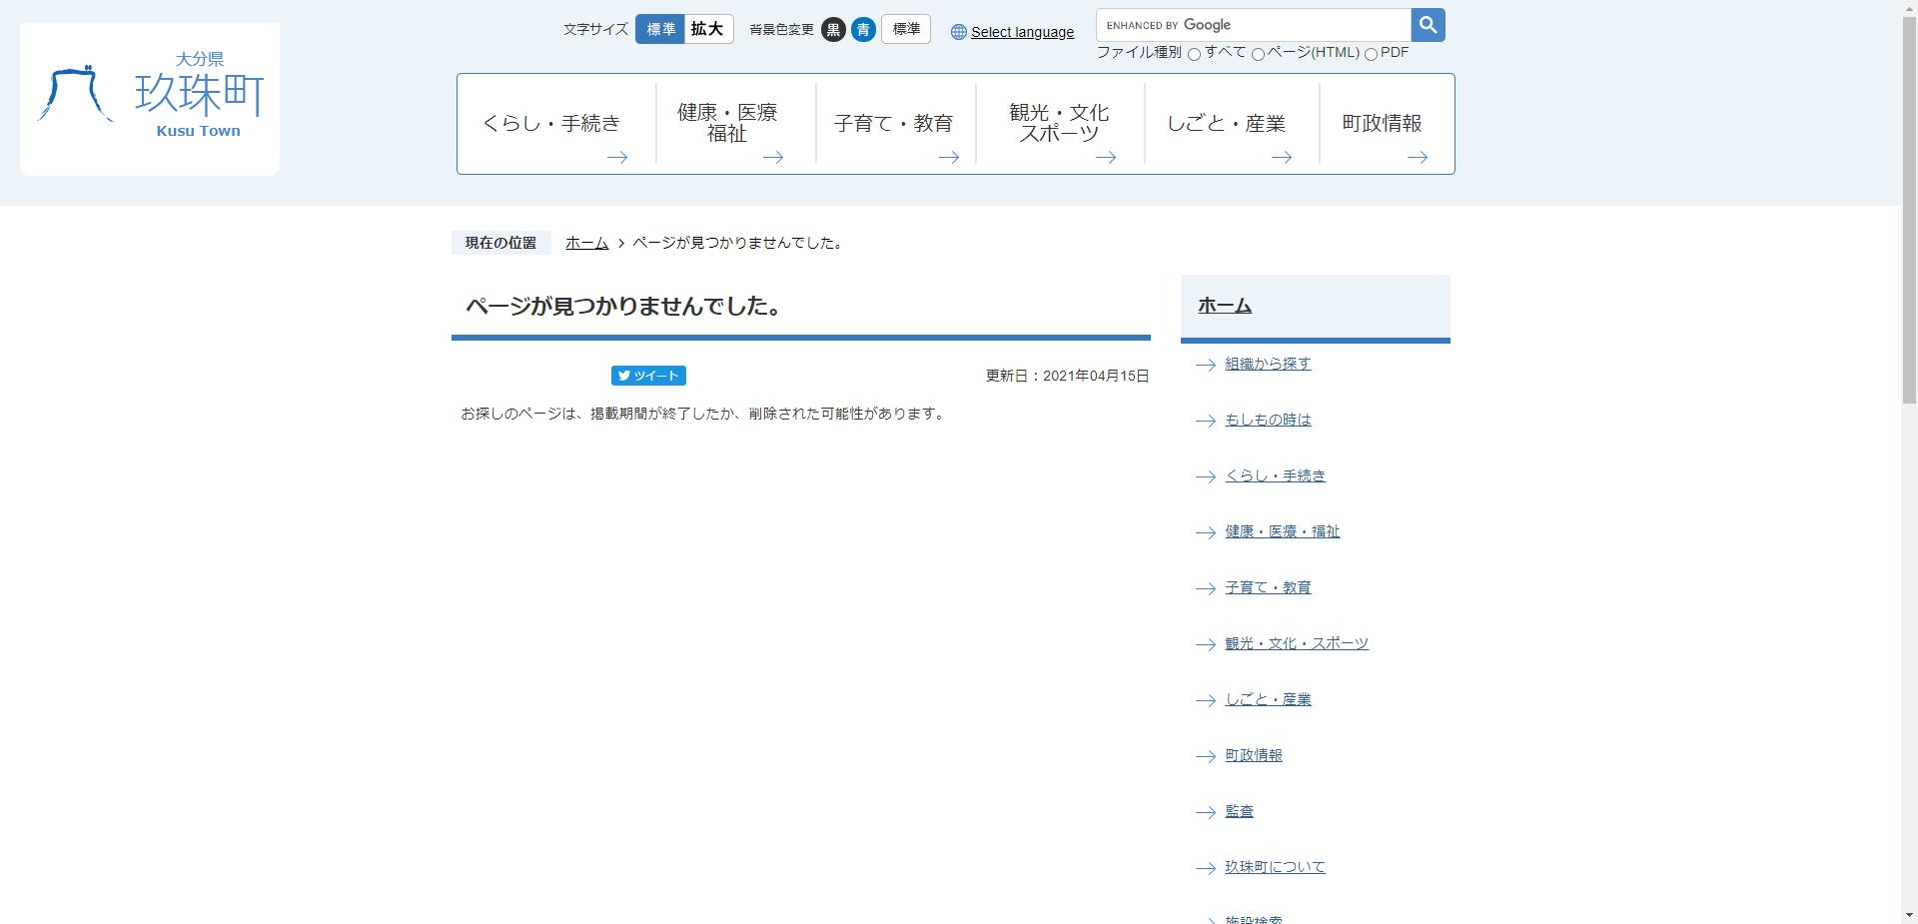Image resolution: width=1918 pixels, height=924 pixels.
Task: Click the Twitter bird on the ツイート button
Action: (624, 376)
